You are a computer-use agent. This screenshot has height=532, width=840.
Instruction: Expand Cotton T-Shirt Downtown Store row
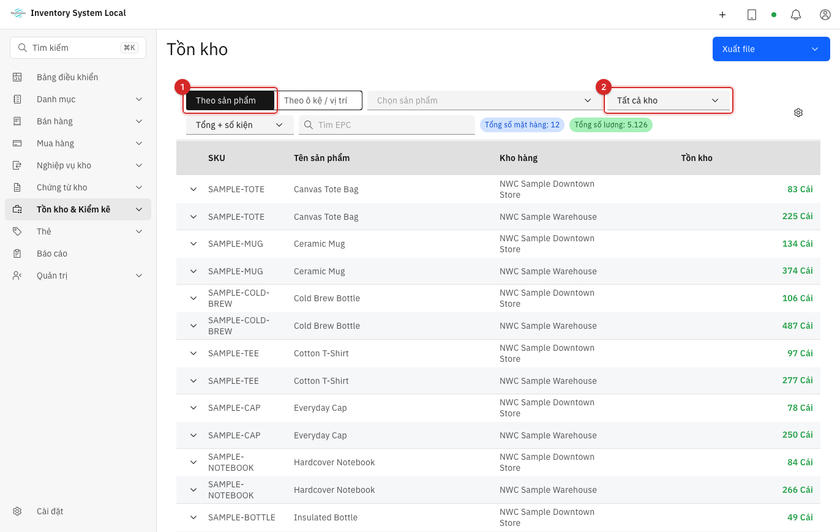[x=193, y=353]
